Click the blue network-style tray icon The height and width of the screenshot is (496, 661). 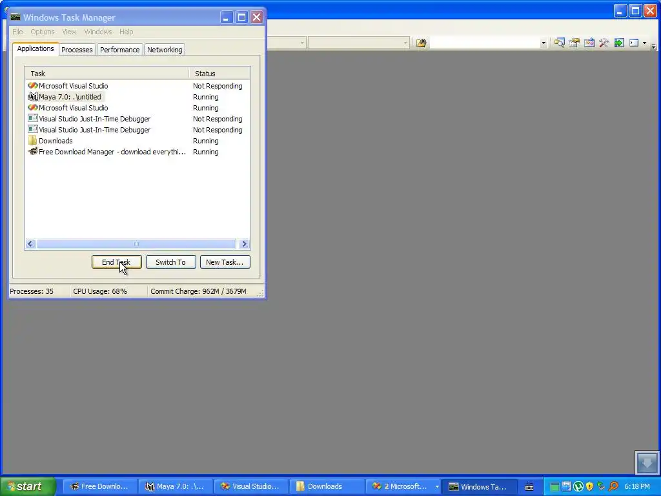point(566,486)
